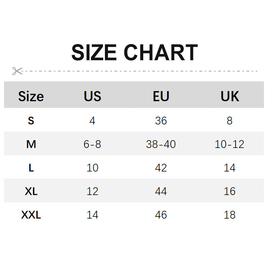Select the EU column header
Image resolution: width=269 pixels, height=269 pixels.
click(x=161, y=97)
